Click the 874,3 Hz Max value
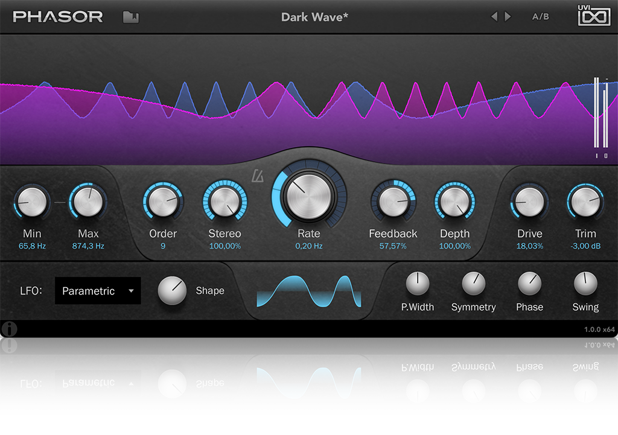This screenshot has width=618, height=435. point(88,246)
